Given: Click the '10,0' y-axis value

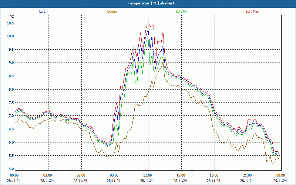Looking at the screenshot, I should (11, 36).
